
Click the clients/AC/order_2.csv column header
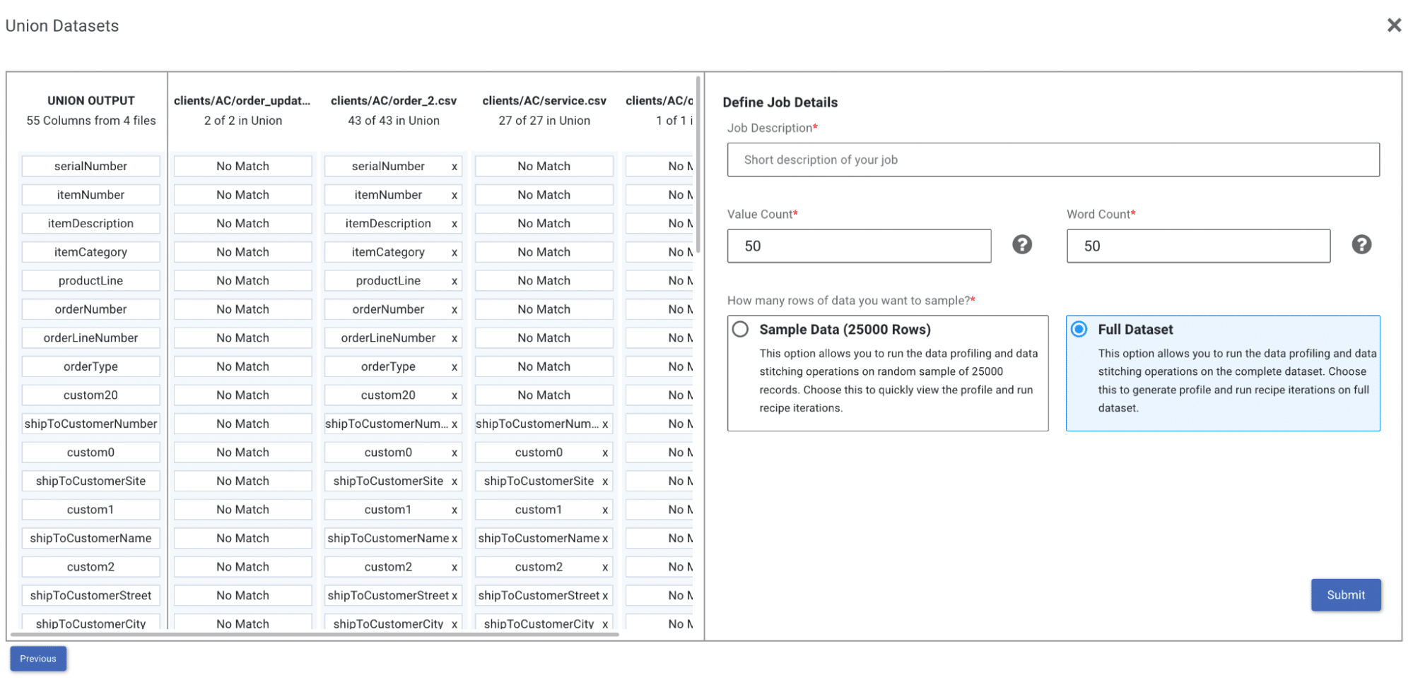coord(393,101)
